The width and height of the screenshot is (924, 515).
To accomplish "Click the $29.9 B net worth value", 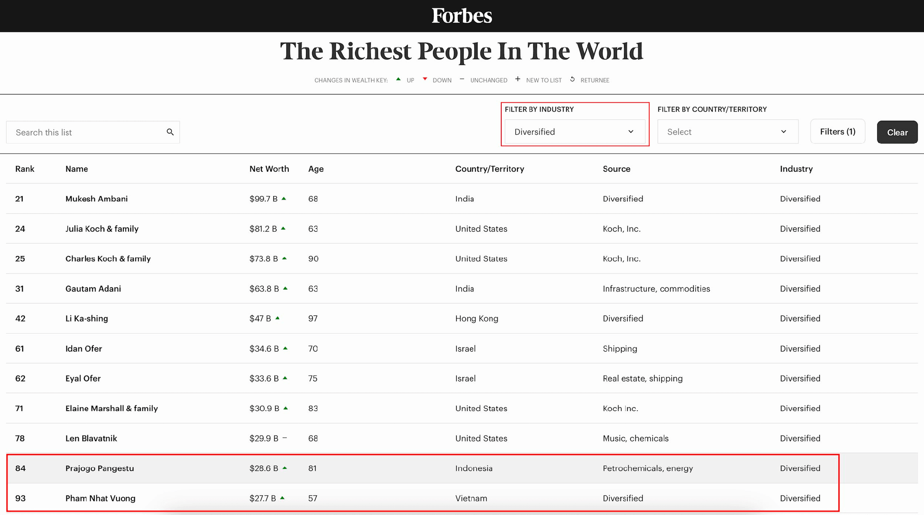I will click(x=264, y=438).
